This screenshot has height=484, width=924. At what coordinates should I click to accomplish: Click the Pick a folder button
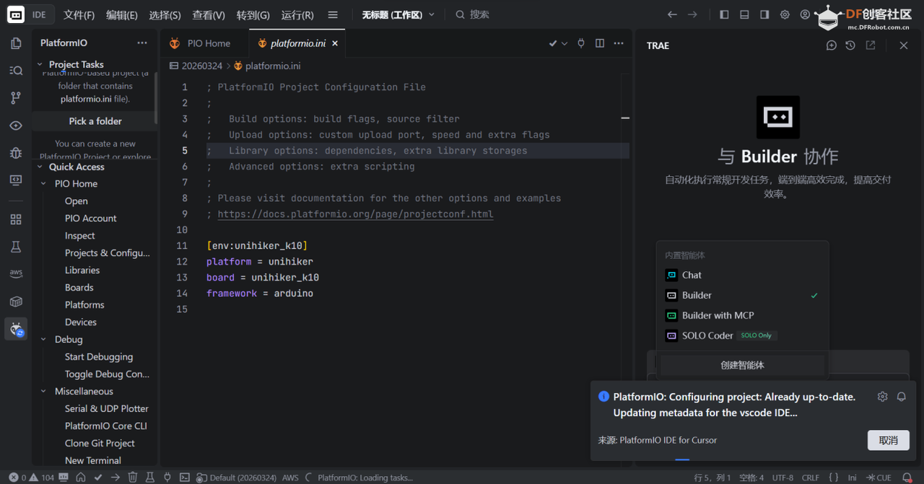point(95,121)
